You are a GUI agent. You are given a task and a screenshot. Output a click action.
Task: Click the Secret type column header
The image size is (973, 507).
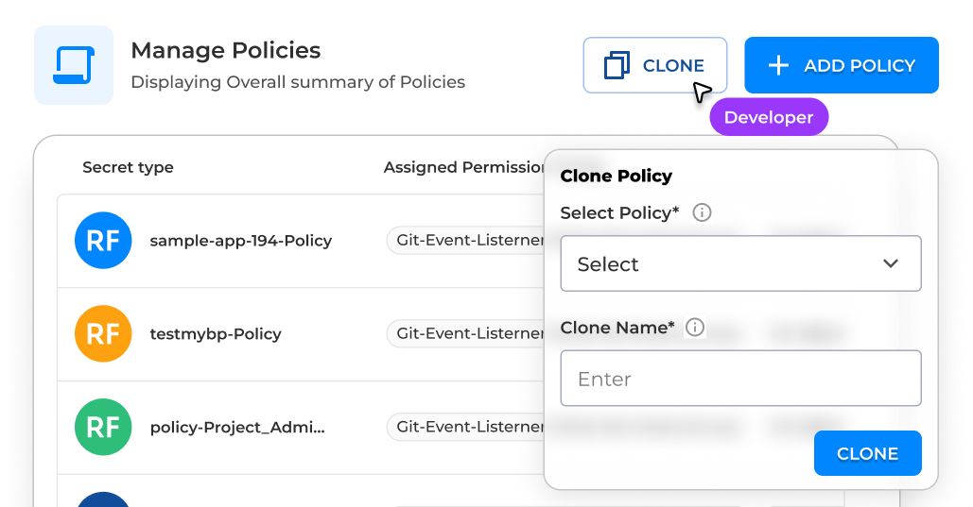(128, 167)
